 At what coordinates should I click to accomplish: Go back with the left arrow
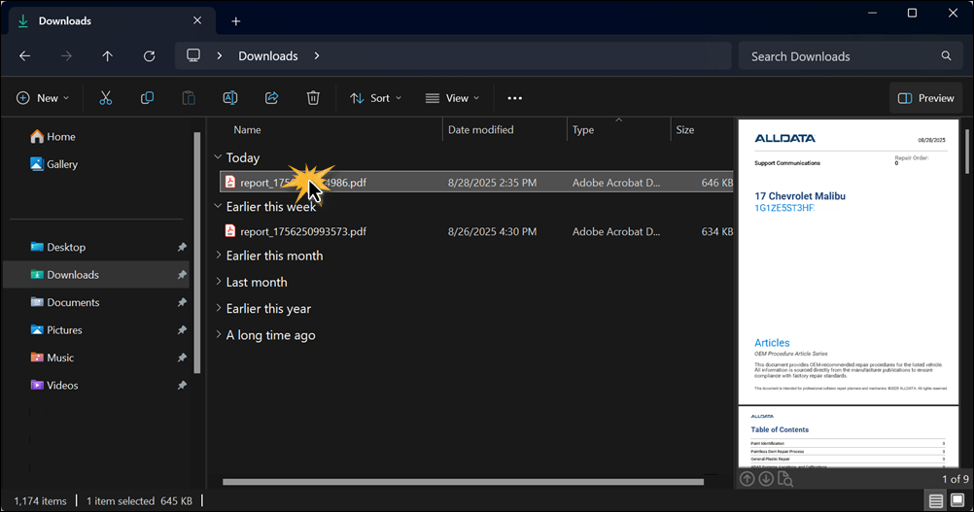coord(25,55)
